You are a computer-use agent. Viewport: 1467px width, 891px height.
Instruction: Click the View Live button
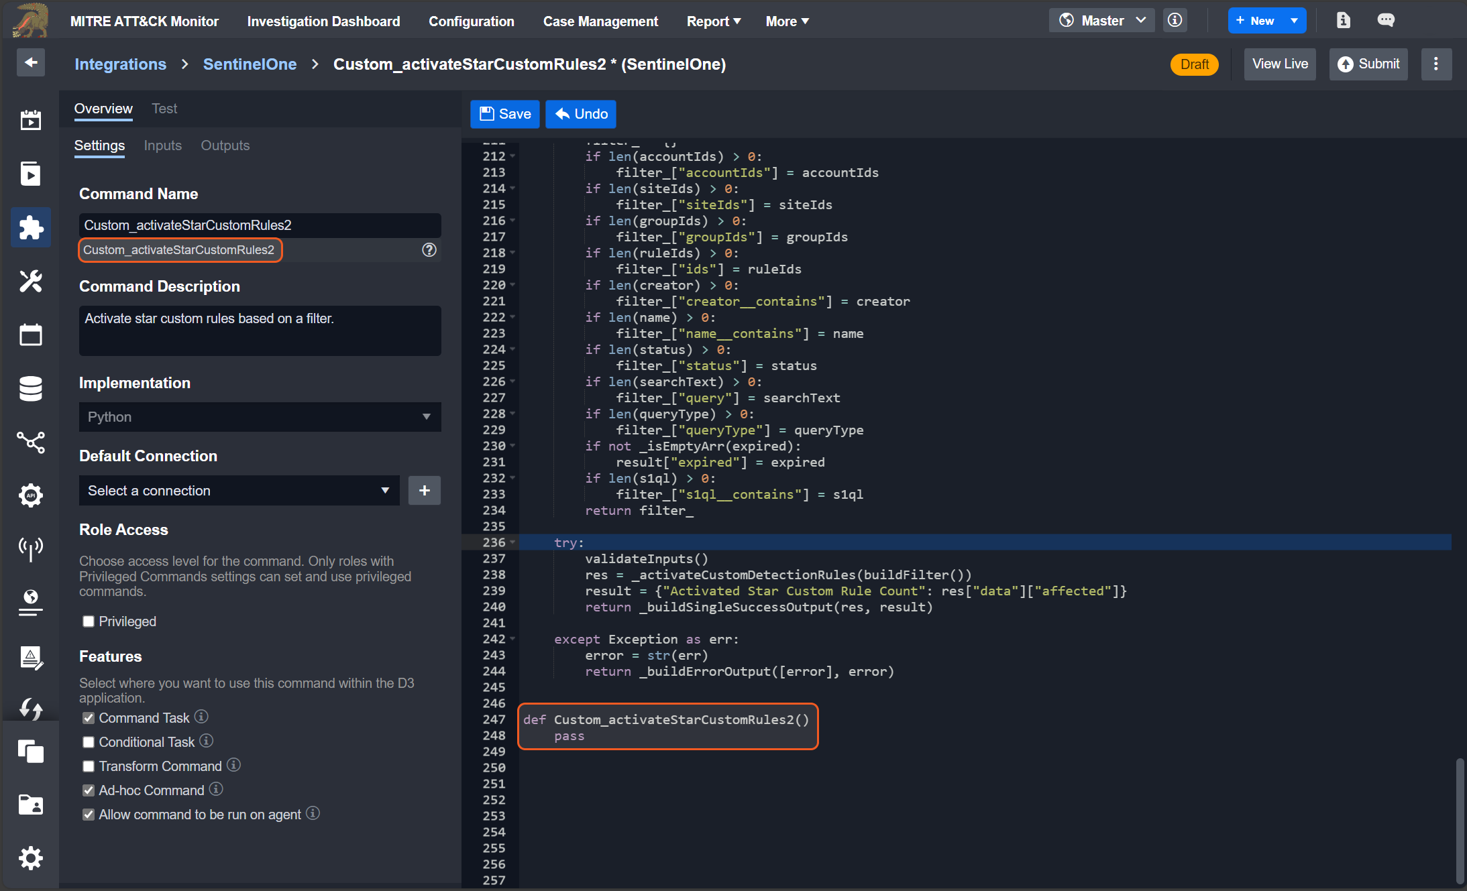click(x=1279, y=64)
